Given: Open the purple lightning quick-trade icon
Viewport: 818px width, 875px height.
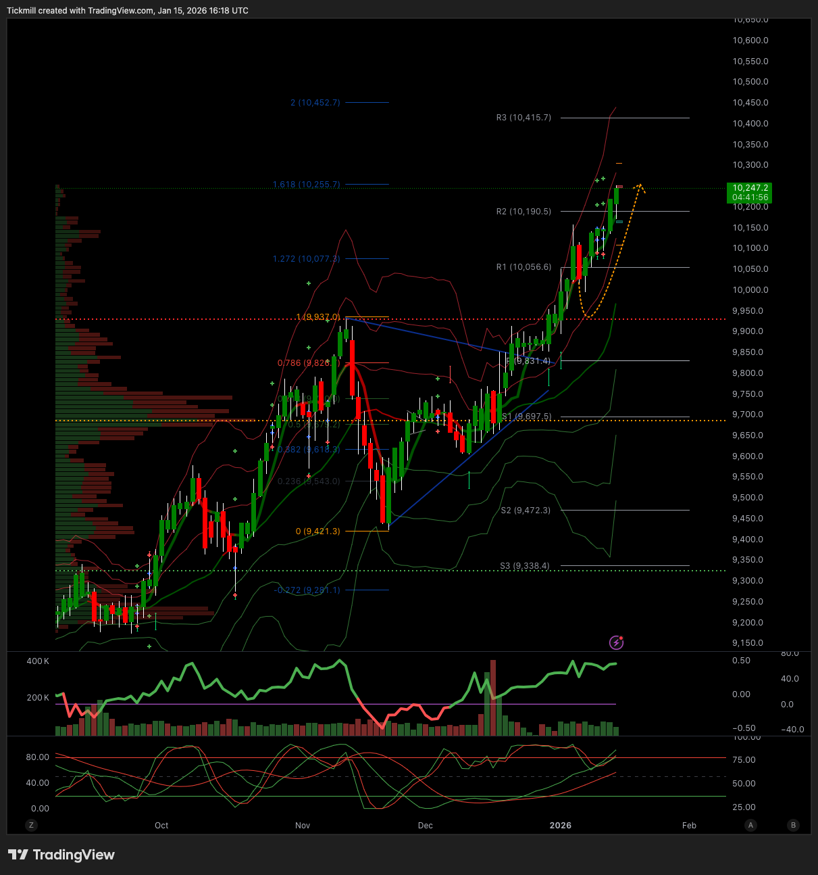Looking at the screenshot, I should coord(616,642).
